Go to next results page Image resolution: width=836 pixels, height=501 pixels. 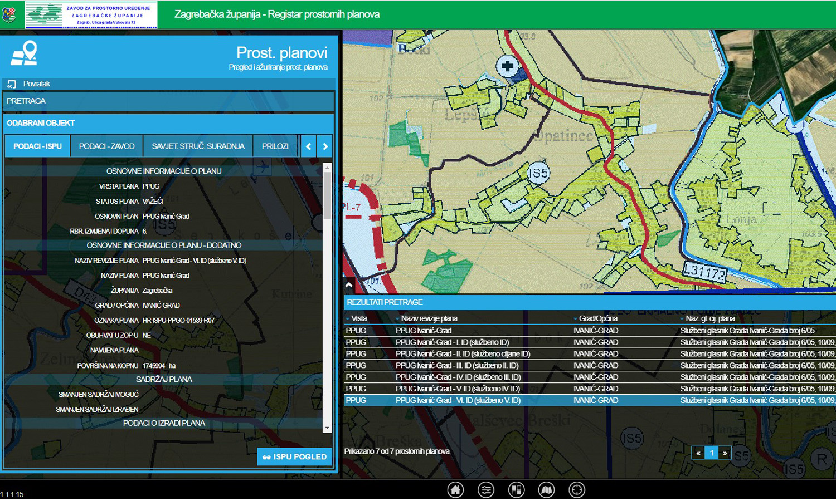pyautogui.click(x=725, y=453)
